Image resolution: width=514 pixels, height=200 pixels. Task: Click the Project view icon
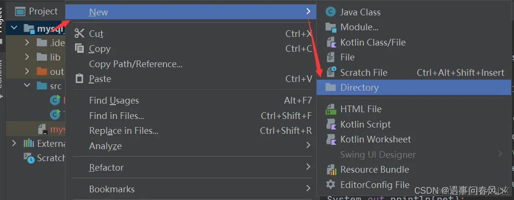pos(20,12)
